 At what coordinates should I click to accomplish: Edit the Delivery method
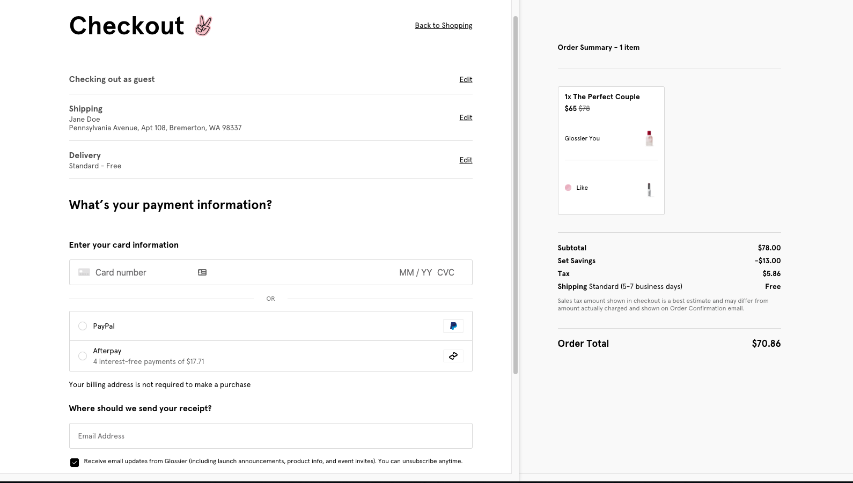[466, 160]
